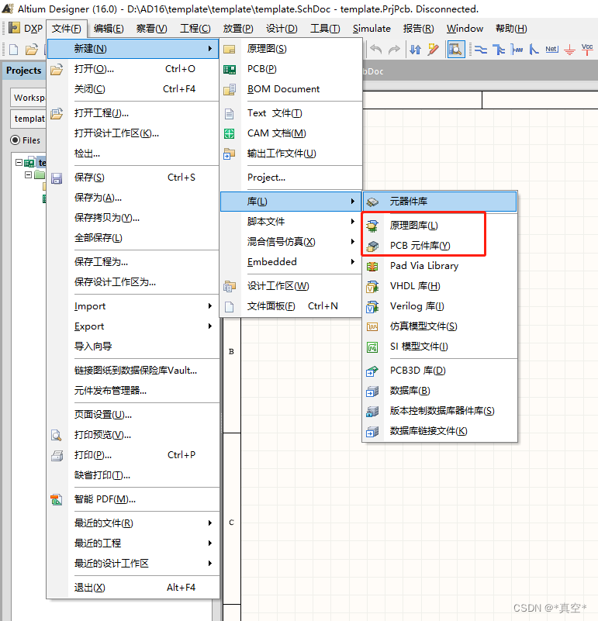Click the BOM Document icon

coord(230,89)
